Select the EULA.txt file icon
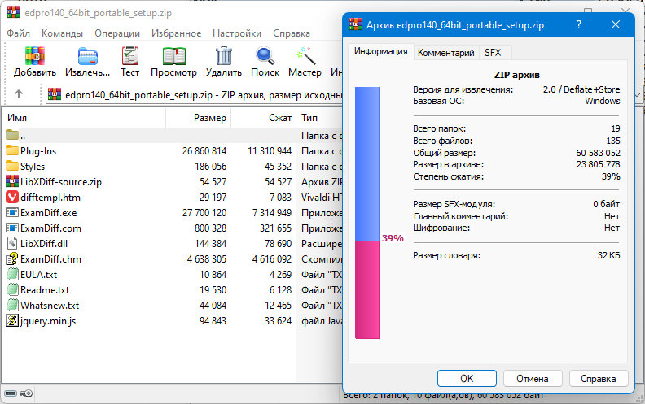Viewport: 645px width, 404px height. tap(12, 274)
